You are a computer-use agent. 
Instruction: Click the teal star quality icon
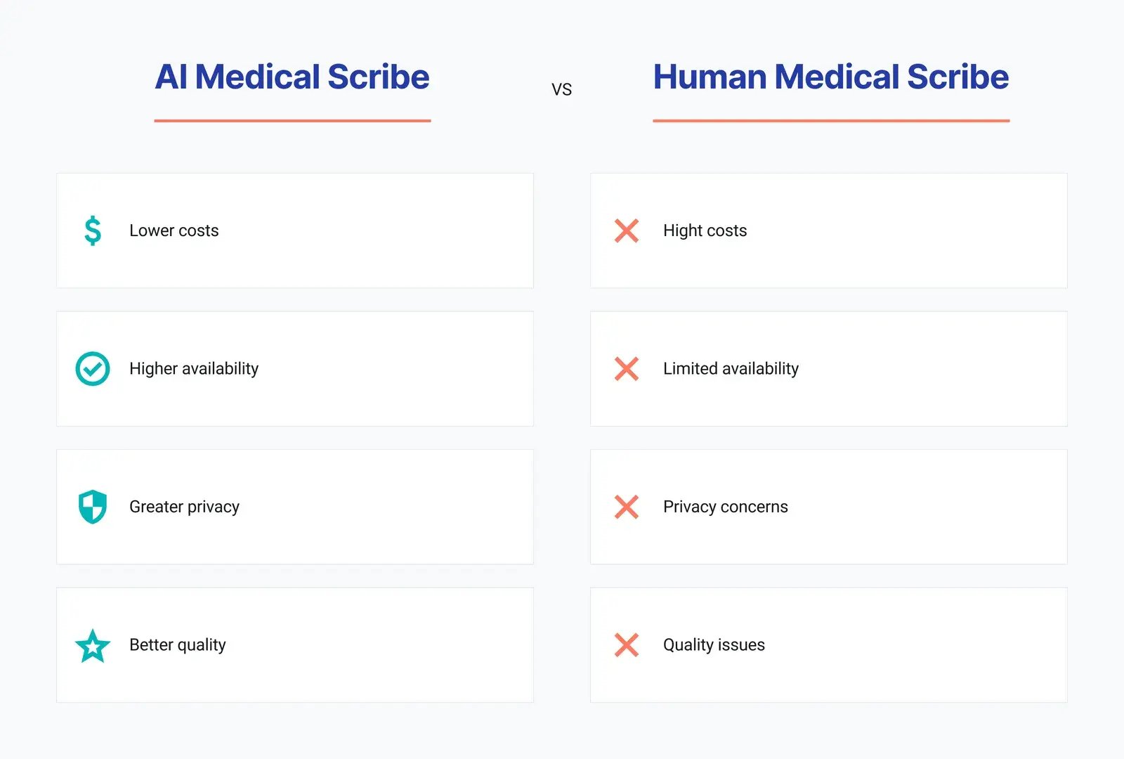coord(93,646)
